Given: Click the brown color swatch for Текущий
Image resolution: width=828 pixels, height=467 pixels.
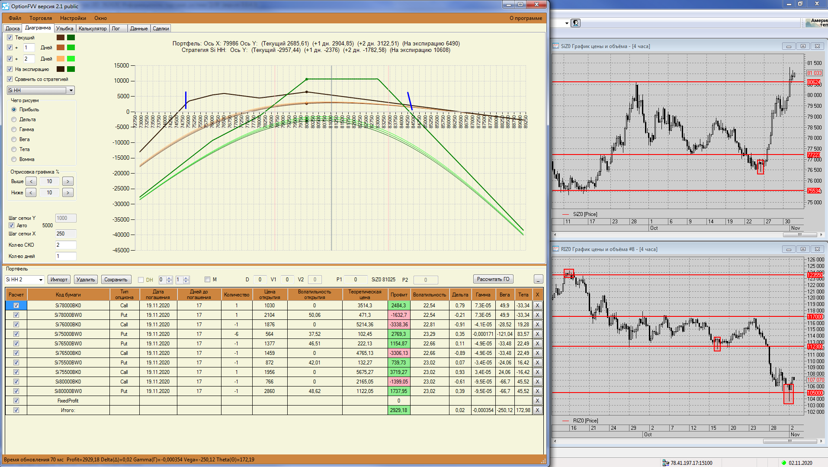Looking at the screenshot, I should pyautogui.click(x=61, y=38).
